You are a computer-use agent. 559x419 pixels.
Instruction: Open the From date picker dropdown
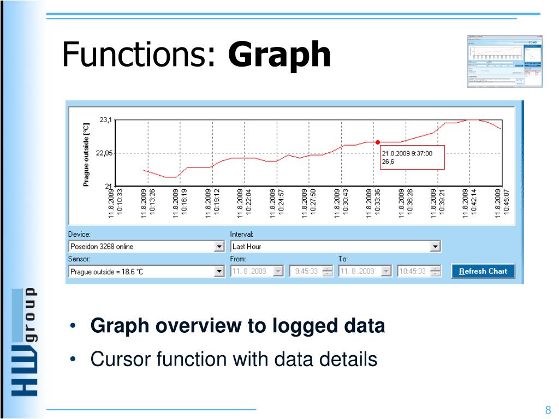pos(278,272)
